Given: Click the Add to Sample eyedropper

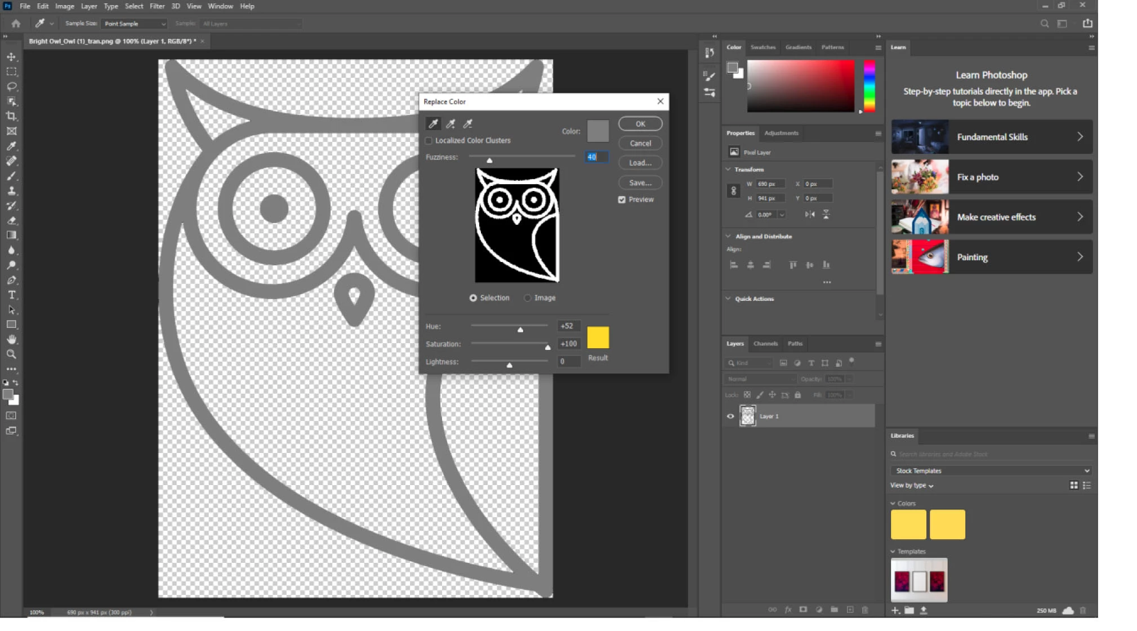Looking at the screenshot, I should point(451,123).
